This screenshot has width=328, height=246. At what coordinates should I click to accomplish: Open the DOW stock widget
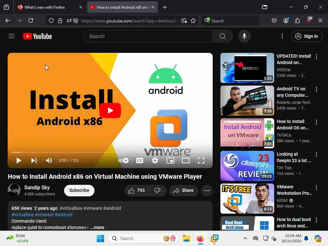17,238
